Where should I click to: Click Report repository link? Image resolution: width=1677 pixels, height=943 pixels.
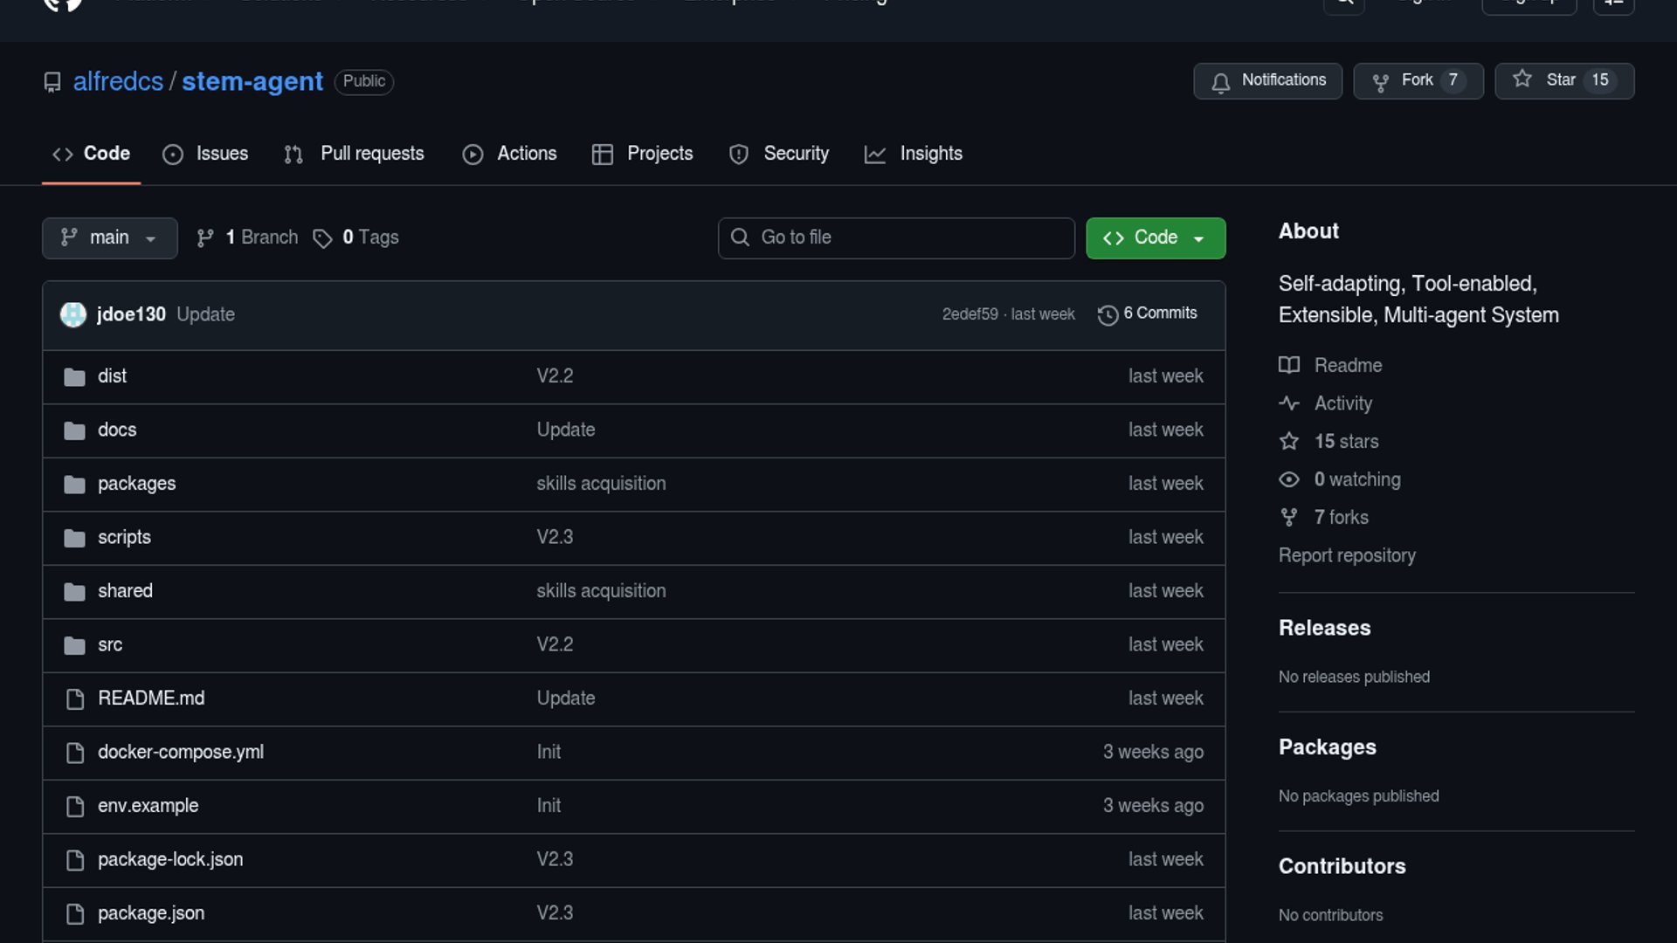[1347, 555]
